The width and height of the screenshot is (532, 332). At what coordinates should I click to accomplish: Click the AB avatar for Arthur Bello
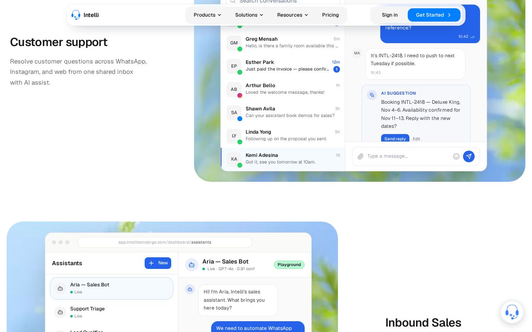click(234, 90)
